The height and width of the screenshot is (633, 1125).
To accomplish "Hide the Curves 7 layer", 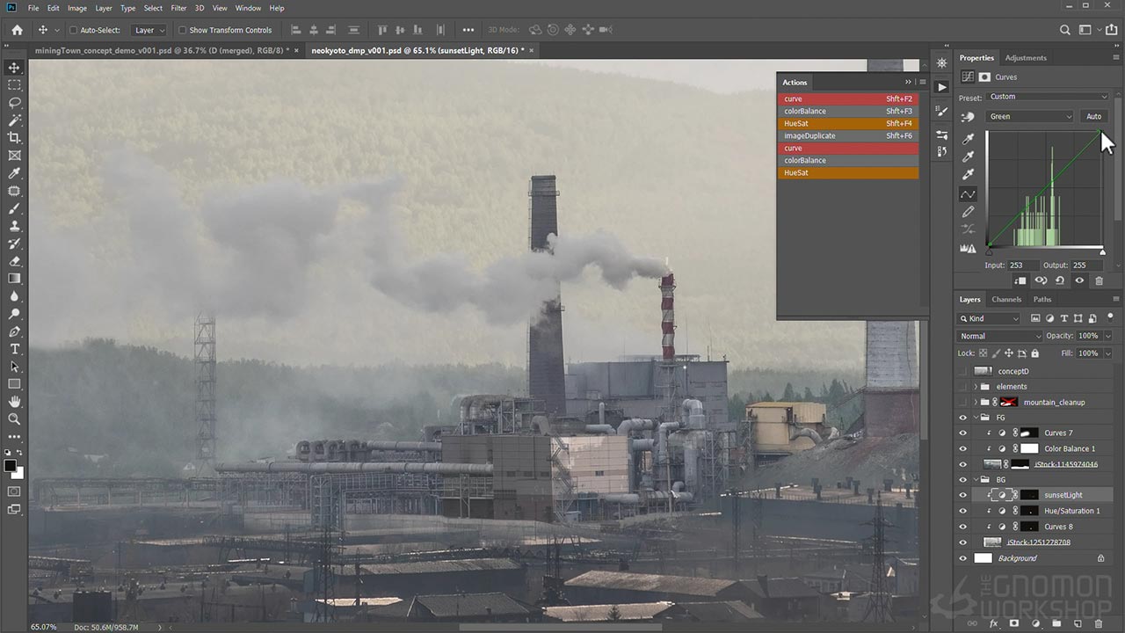I will [962, 433].
